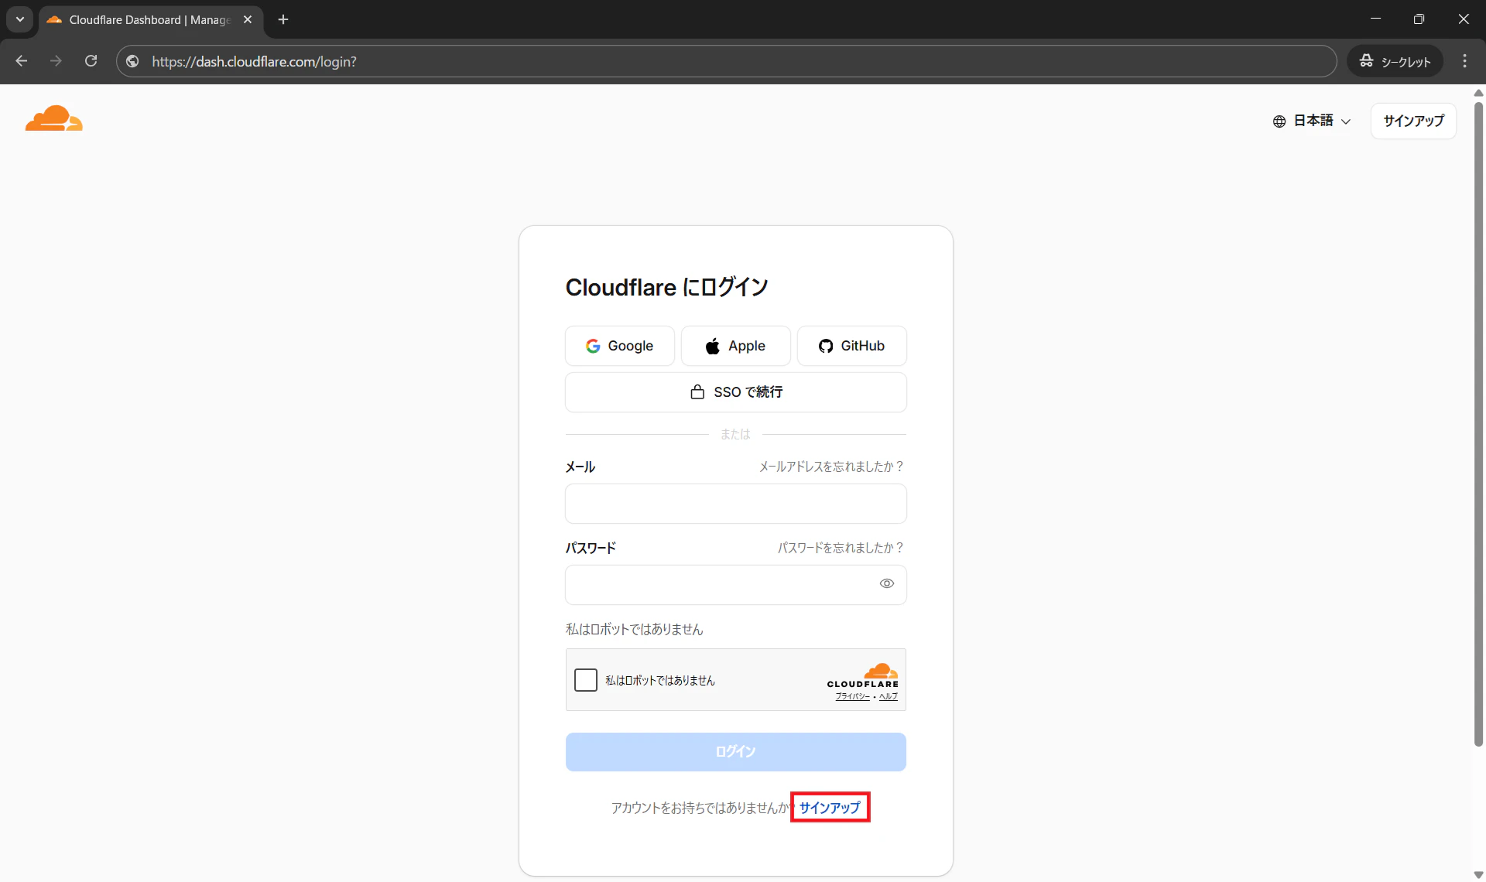
Task: Open the ヘルプ link in the captcha
Action: [x=889, y=696]
